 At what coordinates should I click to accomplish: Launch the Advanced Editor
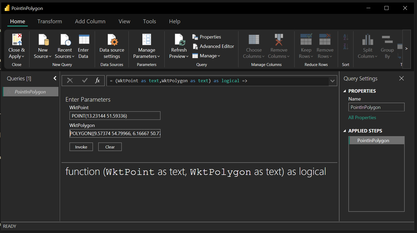213,46
